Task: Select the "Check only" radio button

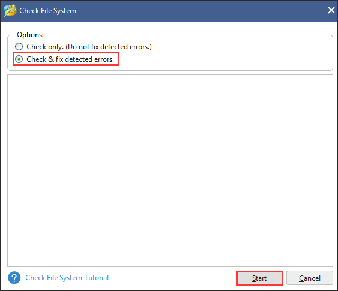Action: tap(19, 47)
